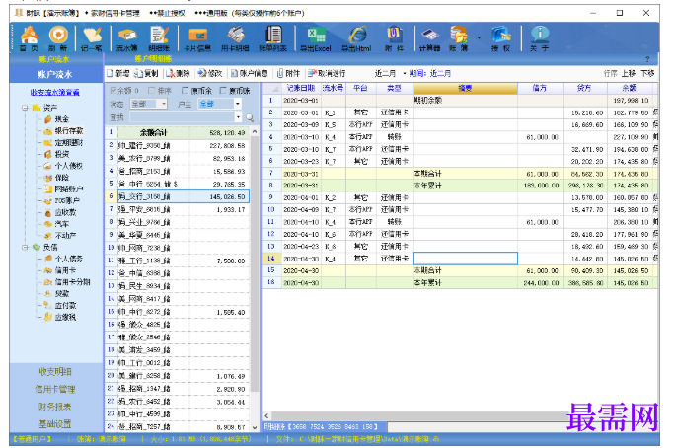Screen dimensions: 677x448
Task: Click the 下移 row order button
Action: tap(647, 73)
